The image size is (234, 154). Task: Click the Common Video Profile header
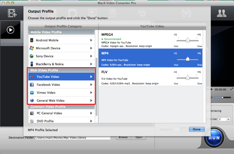click(62, 107)
